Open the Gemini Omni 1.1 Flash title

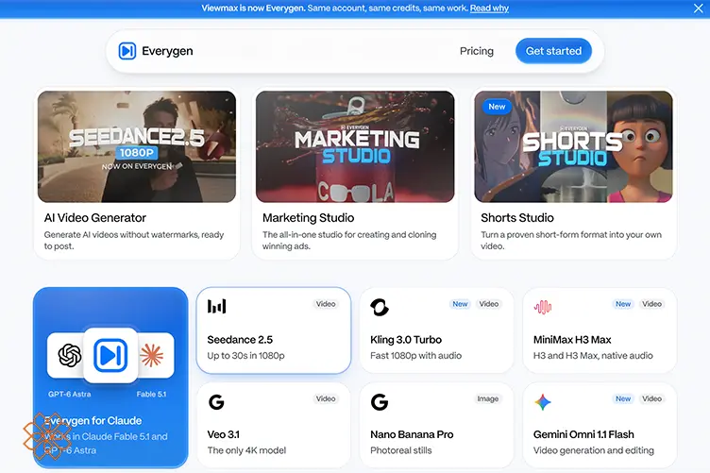pyautogui.click(x=583, y=434)
